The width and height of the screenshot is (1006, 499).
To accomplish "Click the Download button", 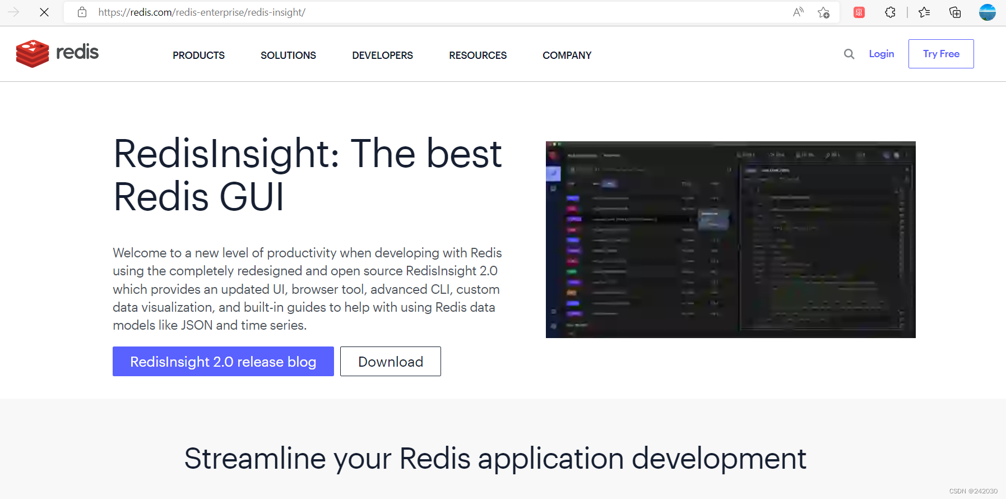I will point(391,362).
